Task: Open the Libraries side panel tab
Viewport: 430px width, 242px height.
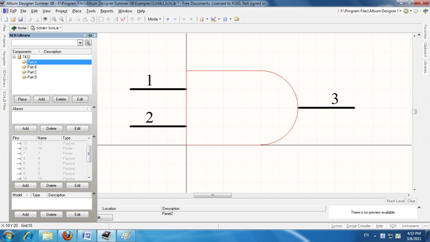Action: (x=425, y=67)
